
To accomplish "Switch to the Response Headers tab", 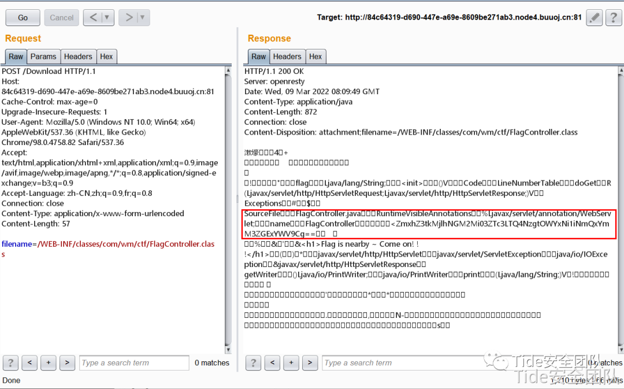I will click(287, 57).
